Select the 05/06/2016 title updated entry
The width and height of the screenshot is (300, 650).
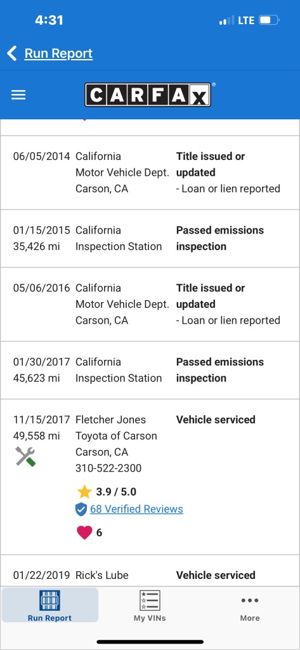(150, 304)
